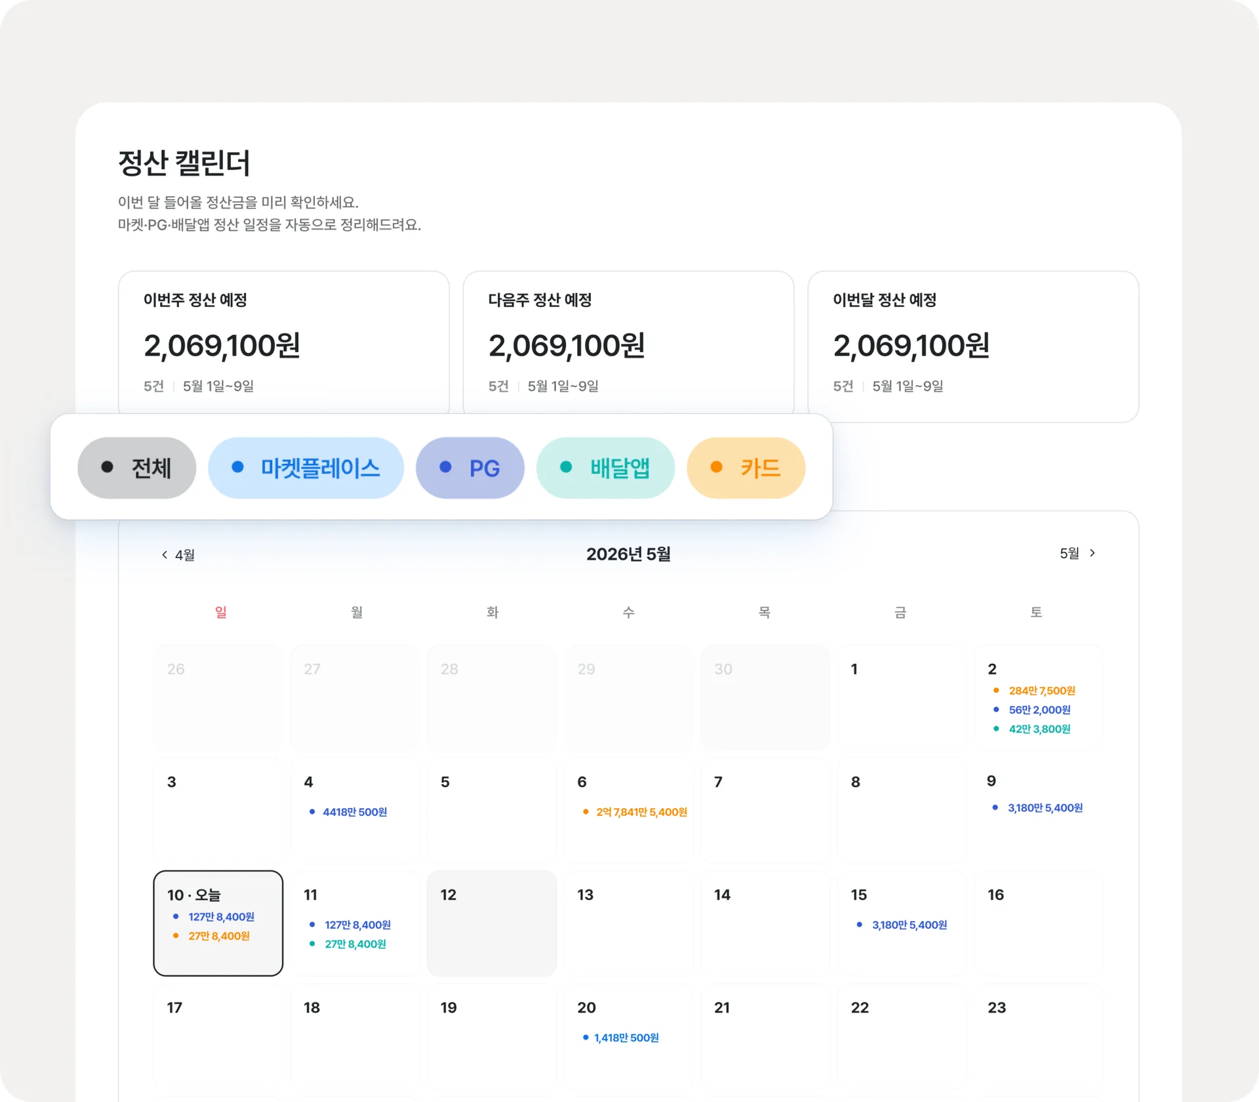This screenshot has width=1259, height=1102.
Task: Toggle the PG filter chip
Action: click(470, 468)
